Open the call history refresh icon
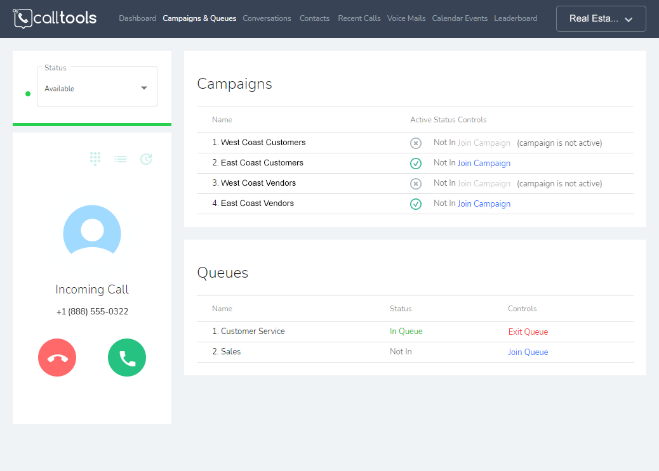Image resolution: width=659 pixels, height=471 pixels. [146, 159]
